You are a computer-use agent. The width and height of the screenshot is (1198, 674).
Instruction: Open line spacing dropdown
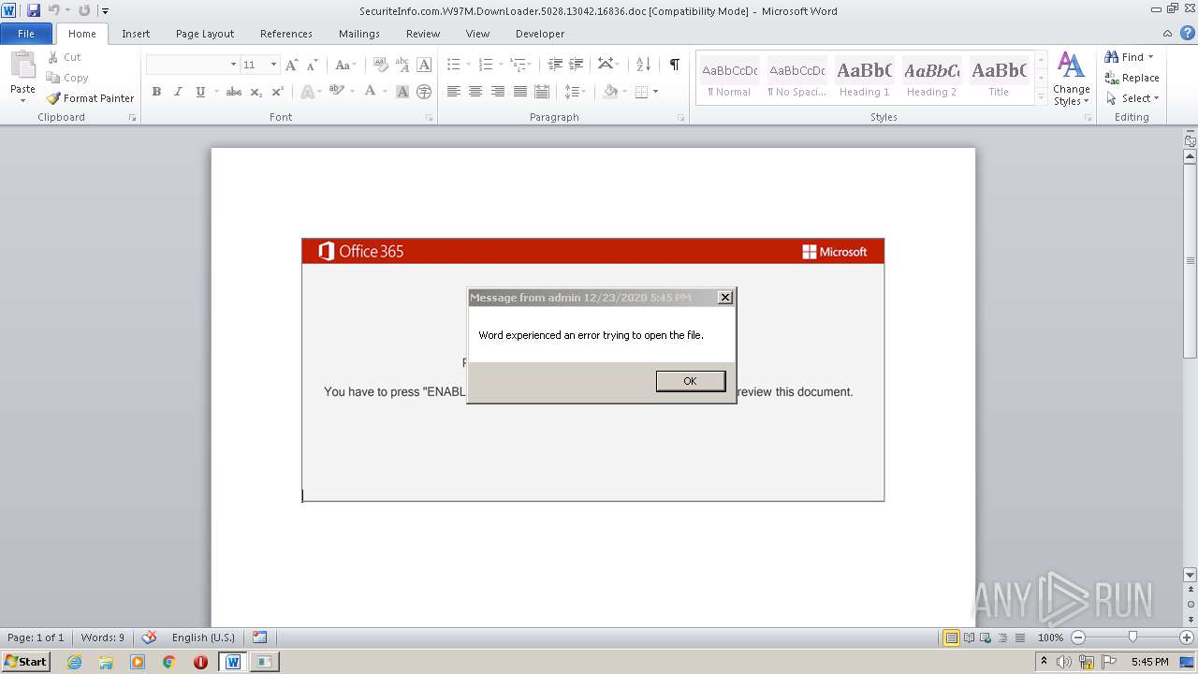575,92
